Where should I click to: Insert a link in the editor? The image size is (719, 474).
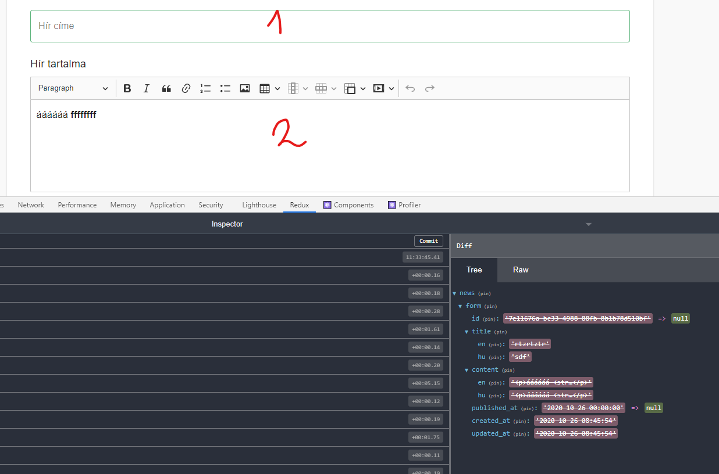click(x=186, y=88)
